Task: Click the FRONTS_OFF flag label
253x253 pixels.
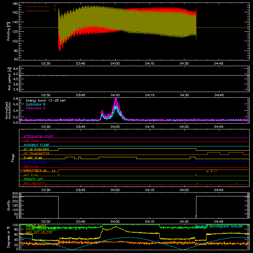Action: 34,179
